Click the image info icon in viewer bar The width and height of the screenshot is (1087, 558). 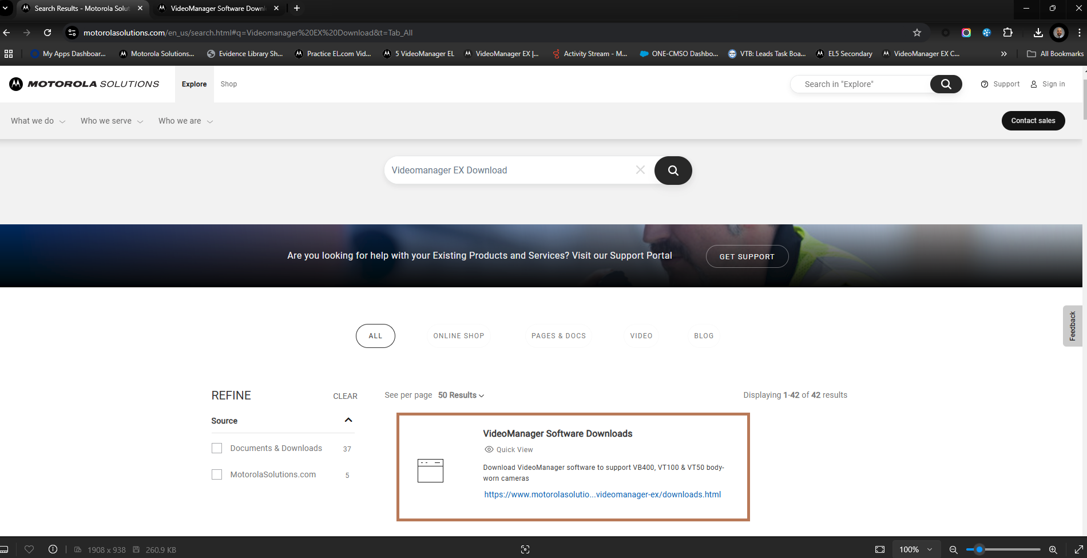[x=53, y=549]
